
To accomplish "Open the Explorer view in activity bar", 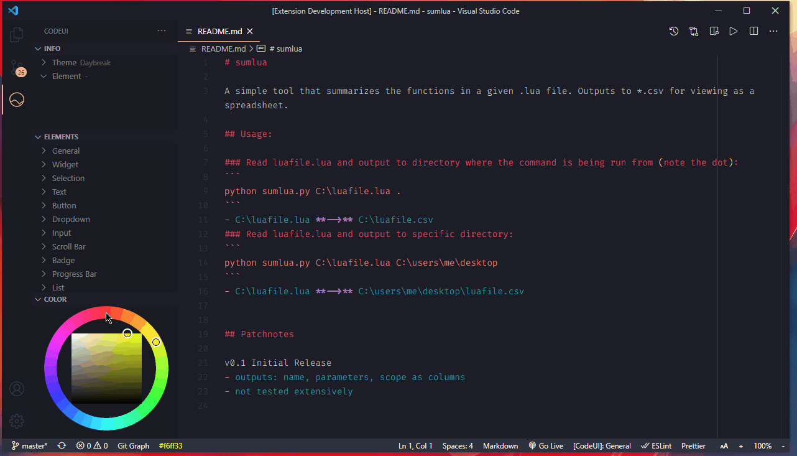I will (x=17, y=35).
